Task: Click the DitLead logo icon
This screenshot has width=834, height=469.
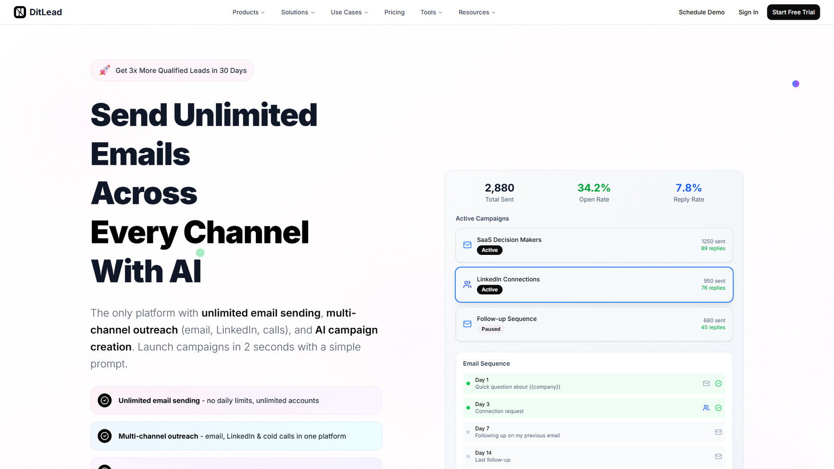Action: click(20, 11)
